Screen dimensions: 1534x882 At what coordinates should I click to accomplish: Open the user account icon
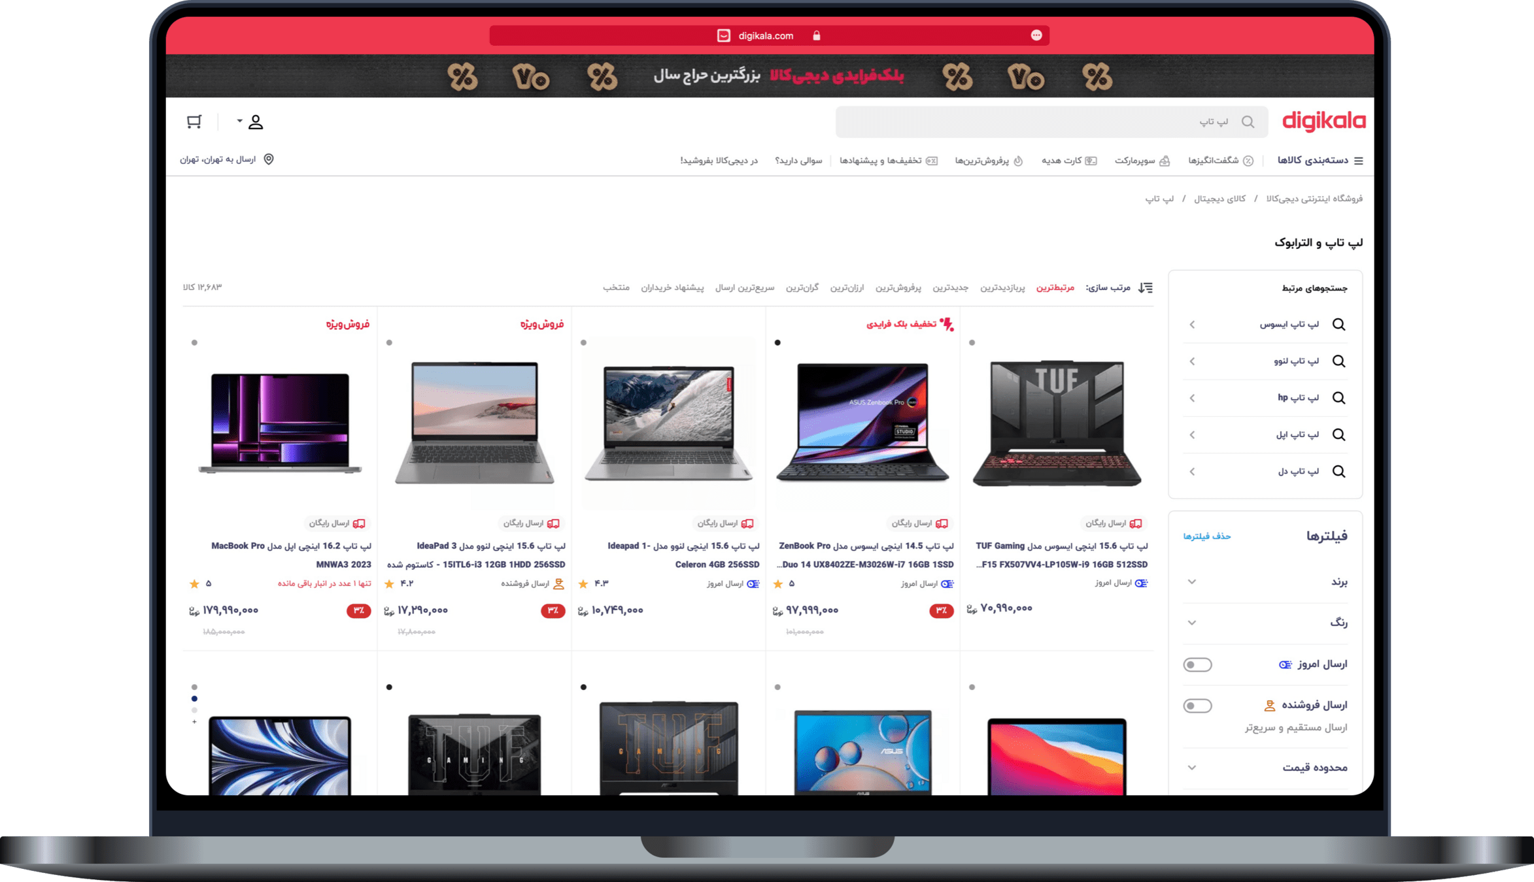tap(256, 122)
